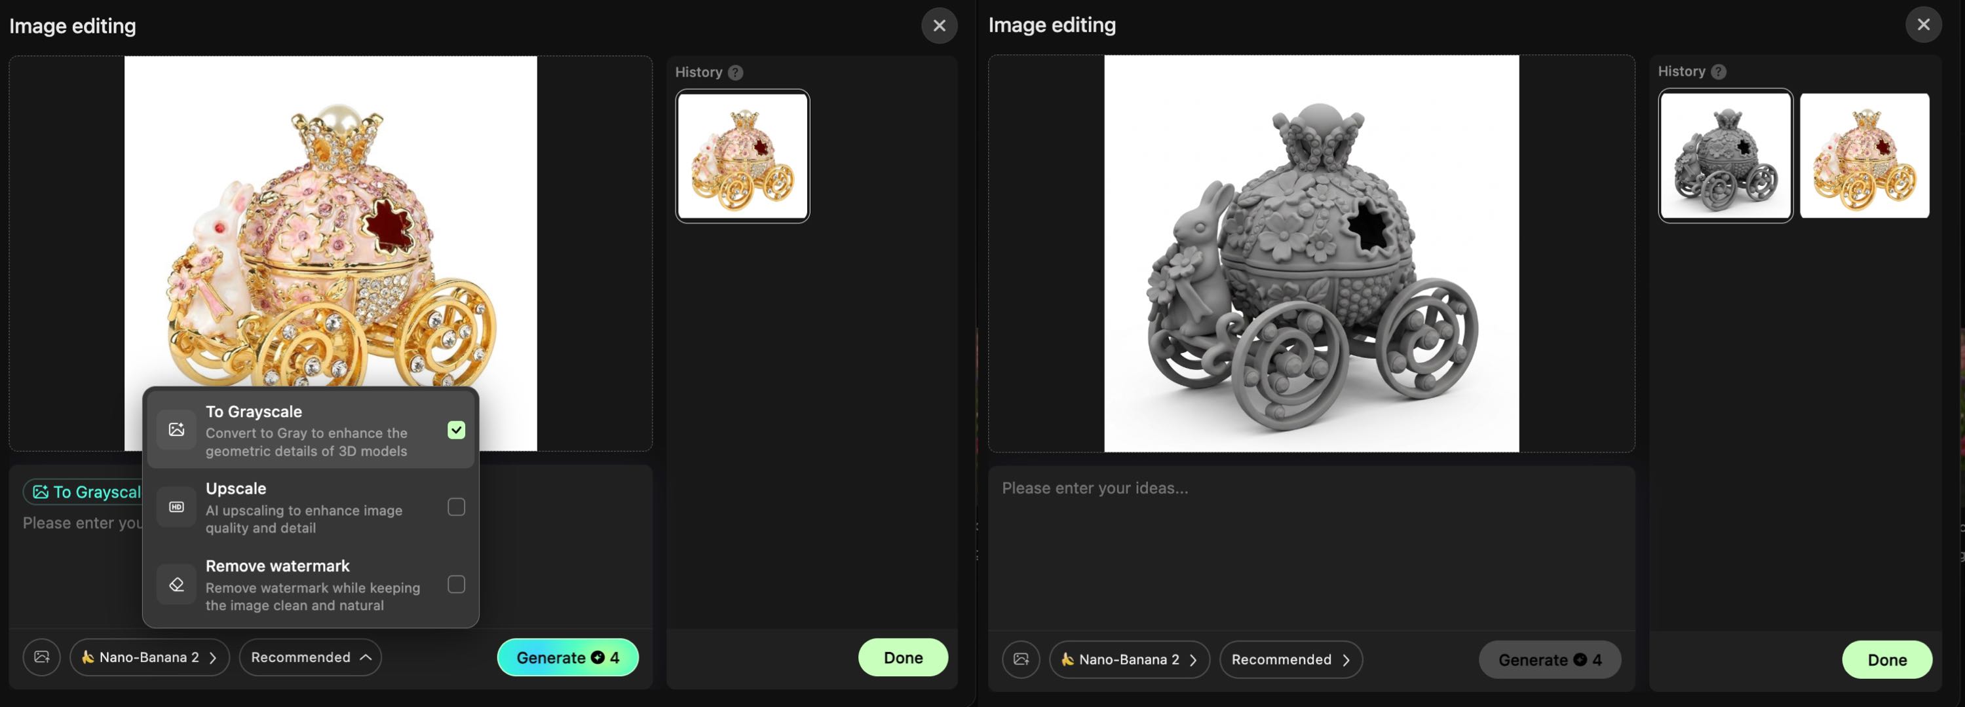This screenshot has width=1965, height=707.
Task: Open Nano-Banana 2 model selector in right panel
Action: click(x=1129, y=659)
